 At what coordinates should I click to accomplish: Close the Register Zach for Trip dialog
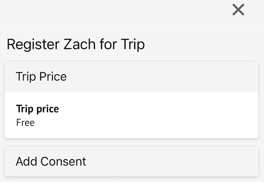pos(238,10)
